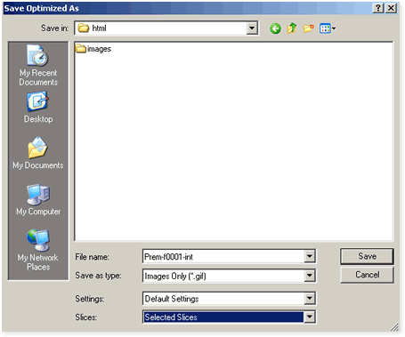Go up one folder level
Viewport: 405px width, 337px height.
tap(292, 28)
